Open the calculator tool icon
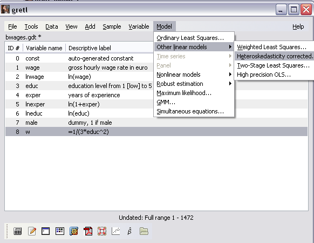Image resolution: width=314 pixels, height=243 pixels. [x=18, y=231]
